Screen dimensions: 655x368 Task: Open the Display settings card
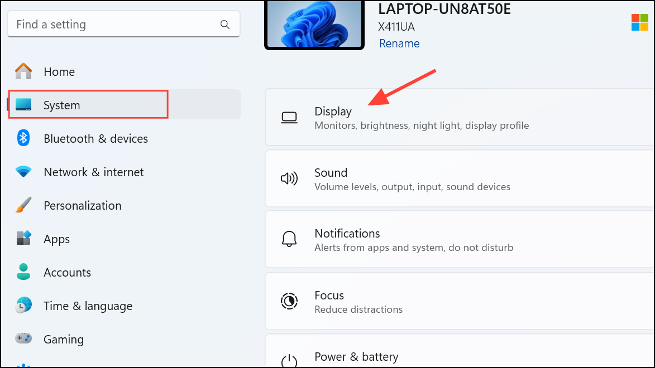(x=460, y=117)
